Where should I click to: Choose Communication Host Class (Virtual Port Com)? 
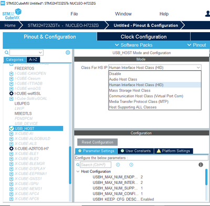tap(155, 96)
